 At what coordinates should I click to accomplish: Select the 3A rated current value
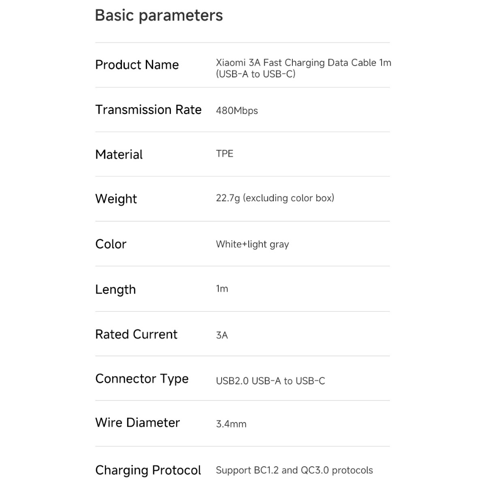(222, 335)
